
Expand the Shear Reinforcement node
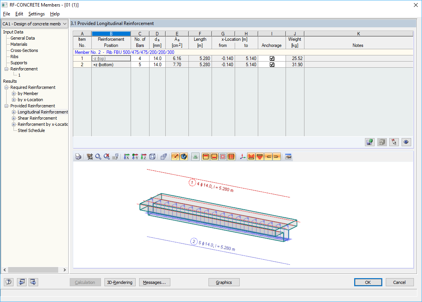pyautogui.click(x=13, y=118)
